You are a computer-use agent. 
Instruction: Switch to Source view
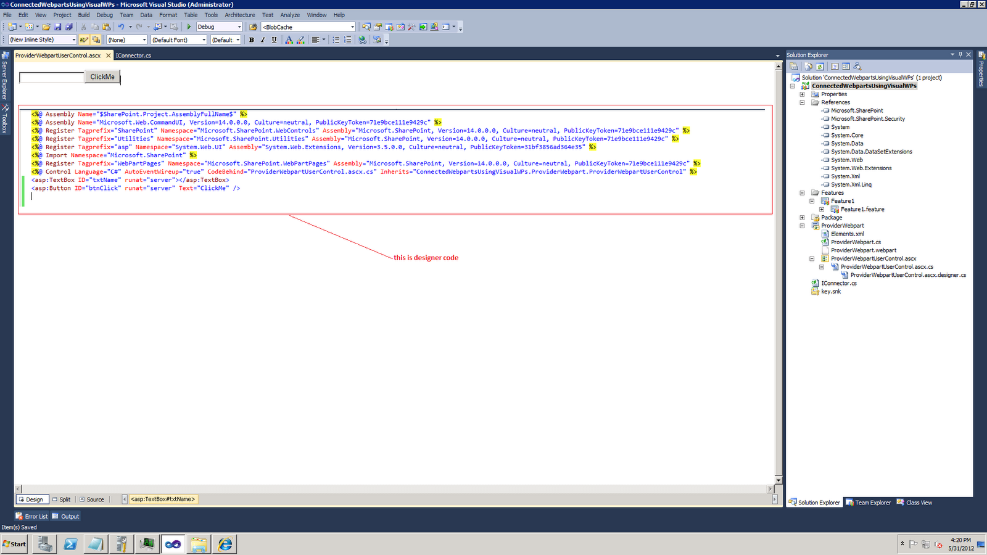point(92,499)
